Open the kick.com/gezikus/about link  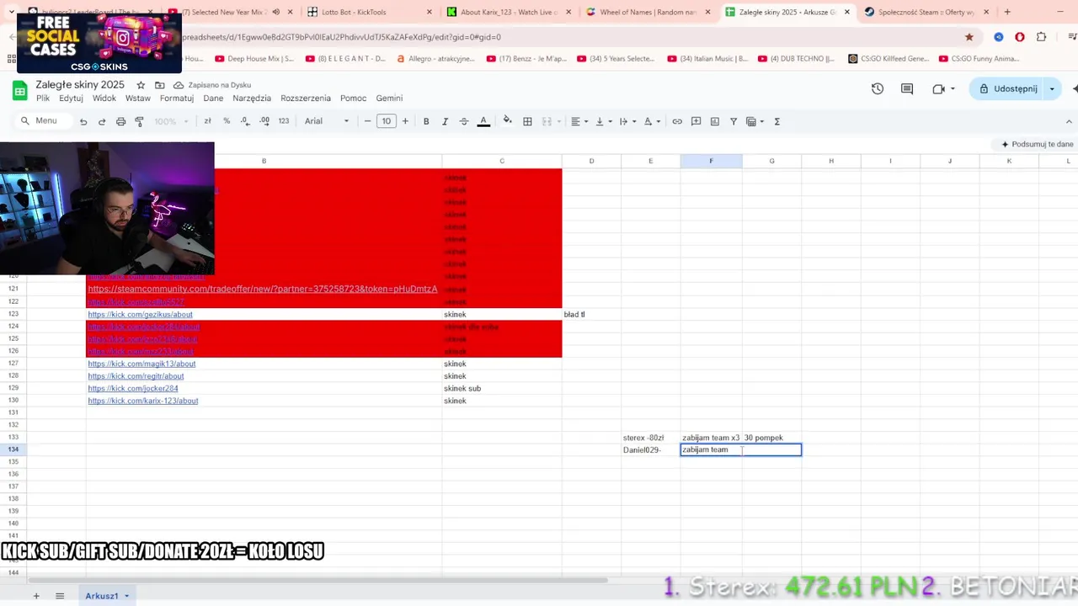click(140, 314)
